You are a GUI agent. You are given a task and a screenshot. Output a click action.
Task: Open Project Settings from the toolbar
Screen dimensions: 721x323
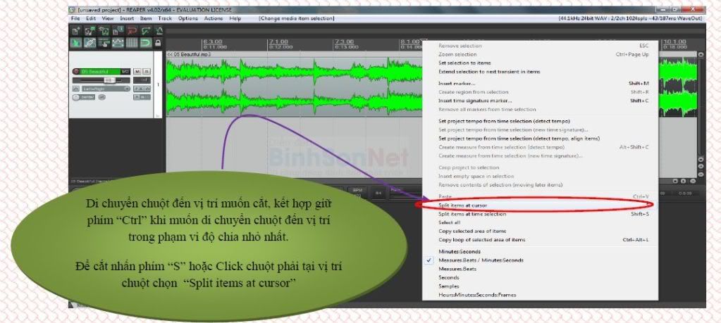pos(118,31)
